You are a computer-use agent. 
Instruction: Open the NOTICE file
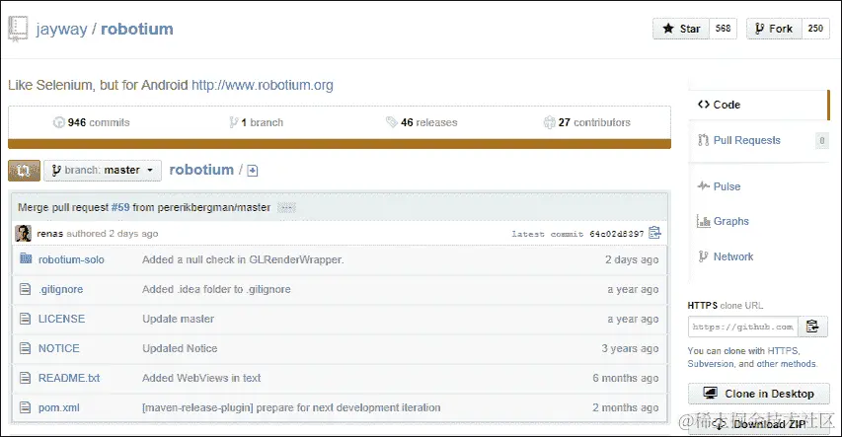[59, 348]
